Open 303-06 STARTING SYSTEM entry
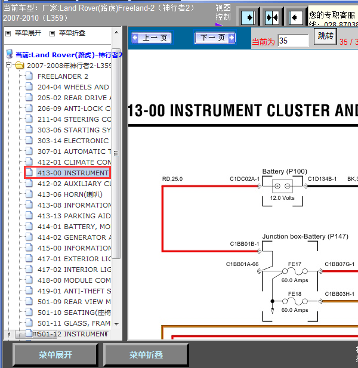Screen dimensions: 358x368 [74, 130]
